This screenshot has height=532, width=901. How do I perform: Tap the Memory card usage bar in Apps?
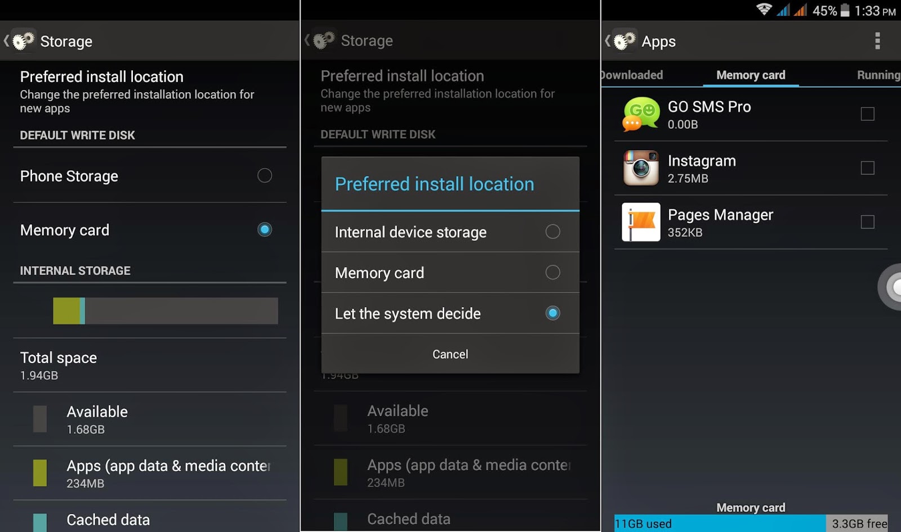751,524
